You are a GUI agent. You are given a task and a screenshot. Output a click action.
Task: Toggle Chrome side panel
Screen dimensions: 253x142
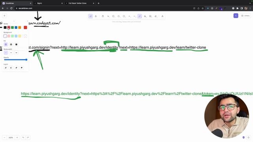[x=242, y=8]
